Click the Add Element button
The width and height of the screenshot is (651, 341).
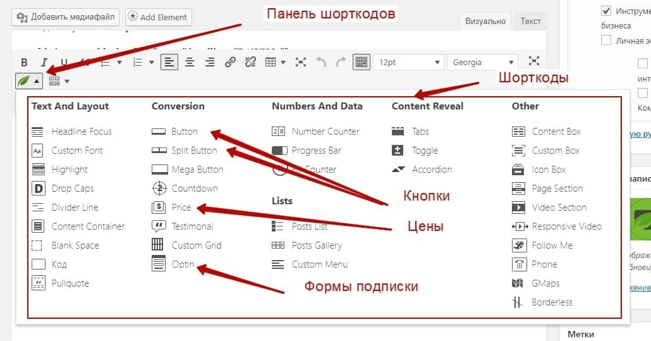coord(159,17)
